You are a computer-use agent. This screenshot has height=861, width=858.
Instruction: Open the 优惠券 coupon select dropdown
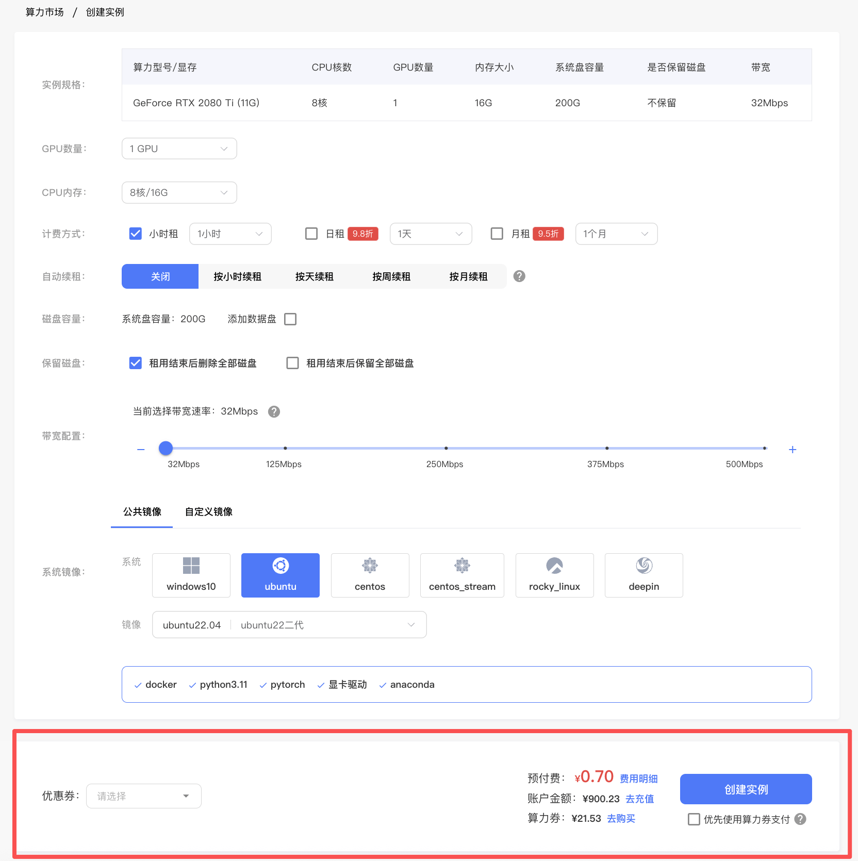[x=143, y=796]
